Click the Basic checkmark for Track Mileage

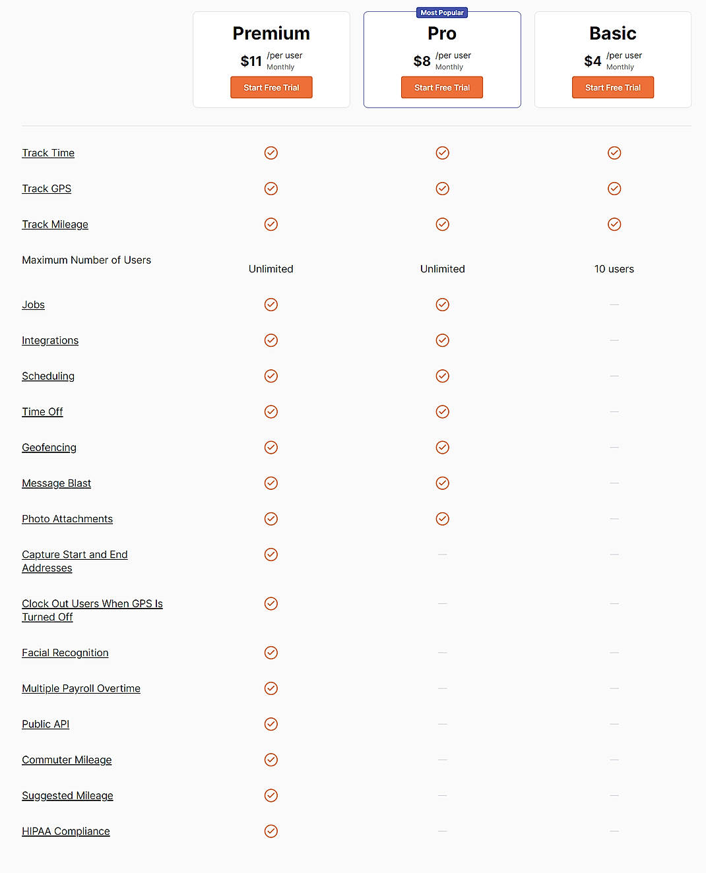(614, 224)
